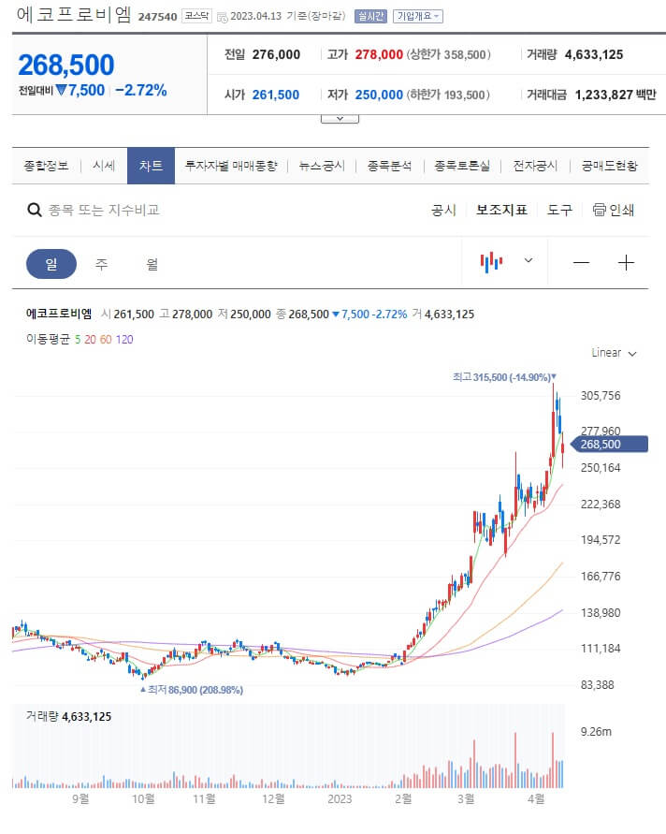Zoom out using the minus icon
Image resolution: width=666 pixels, height=834 pixels.
point(582,262)
